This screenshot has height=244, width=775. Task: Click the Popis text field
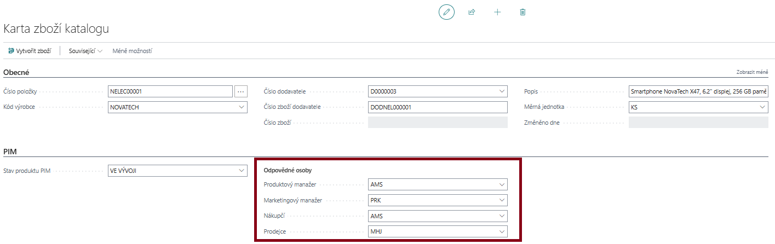tap(698, 91)
